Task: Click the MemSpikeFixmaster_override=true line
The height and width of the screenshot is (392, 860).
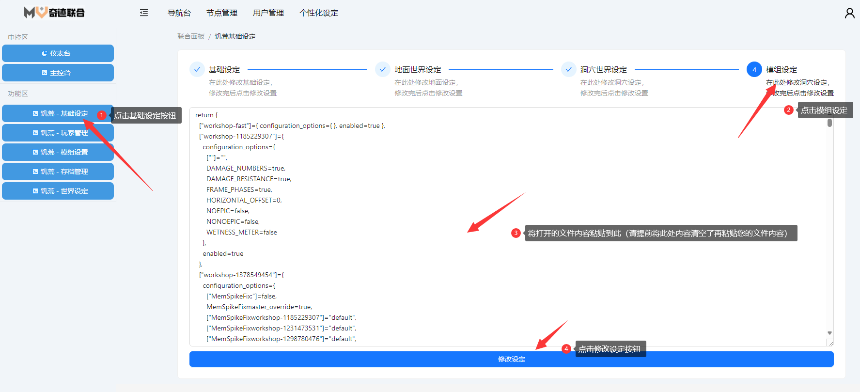Action: pyautogui.click(x=259, y=307)
